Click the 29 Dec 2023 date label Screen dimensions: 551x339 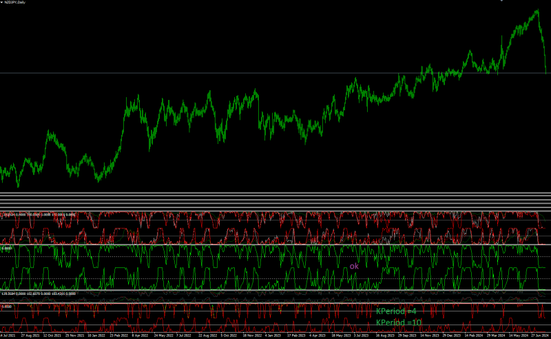452,336
